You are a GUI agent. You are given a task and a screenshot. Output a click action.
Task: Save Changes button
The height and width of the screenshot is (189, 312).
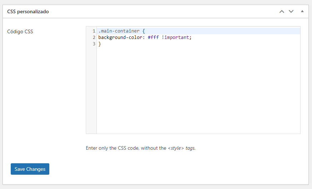[30, 169]
